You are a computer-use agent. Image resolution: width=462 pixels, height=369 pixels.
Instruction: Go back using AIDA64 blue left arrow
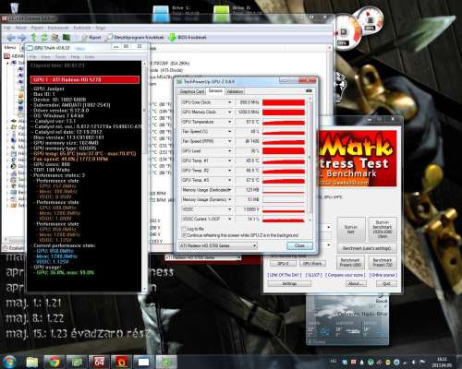(x=11, y=38)
